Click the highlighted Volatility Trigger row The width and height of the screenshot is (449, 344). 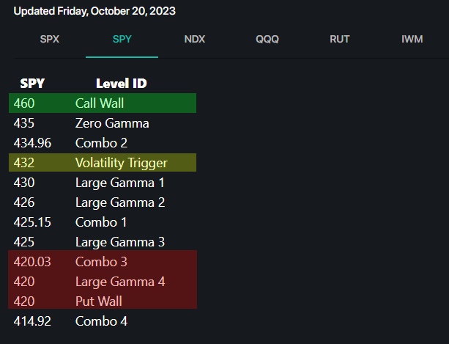coord(103,163)
